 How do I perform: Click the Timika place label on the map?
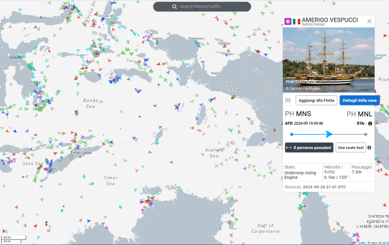235,90
